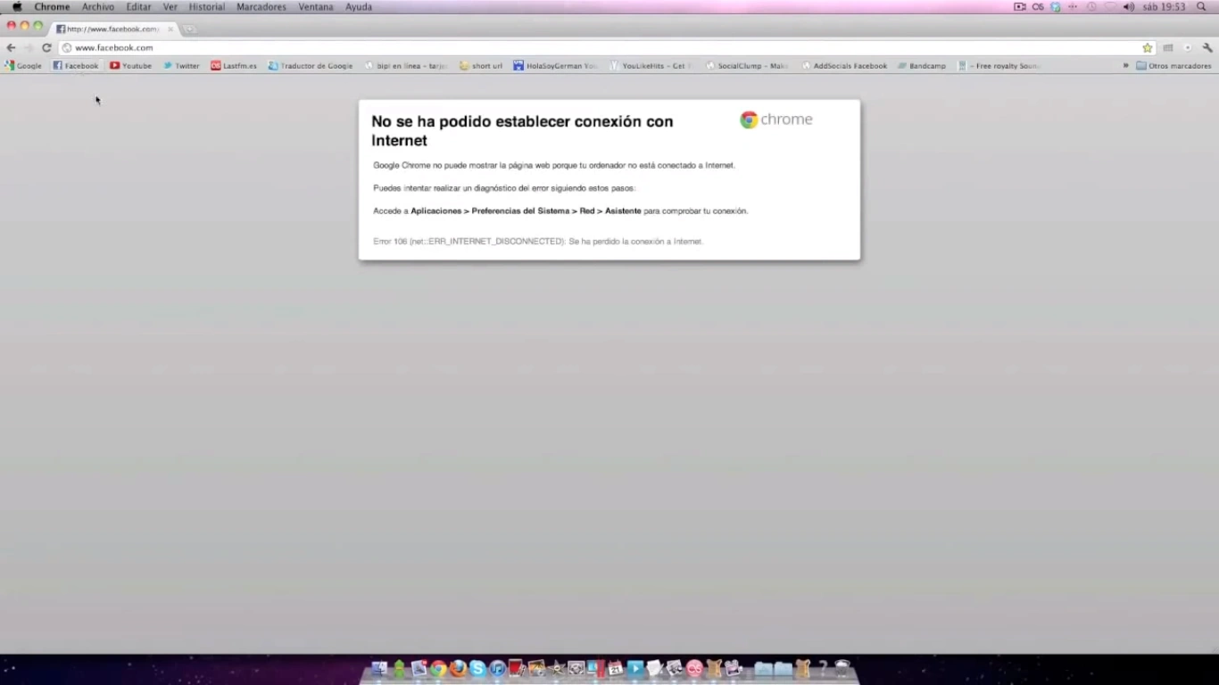Reload the page with the refresh icon

pyautogui.click(x=46, y=47)
